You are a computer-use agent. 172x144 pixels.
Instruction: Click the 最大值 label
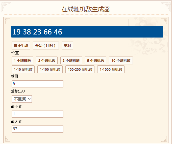16,121
